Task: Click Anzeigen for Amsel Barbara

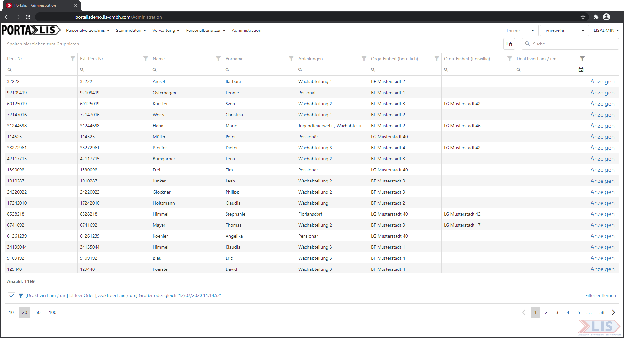Action: (602, 81)
